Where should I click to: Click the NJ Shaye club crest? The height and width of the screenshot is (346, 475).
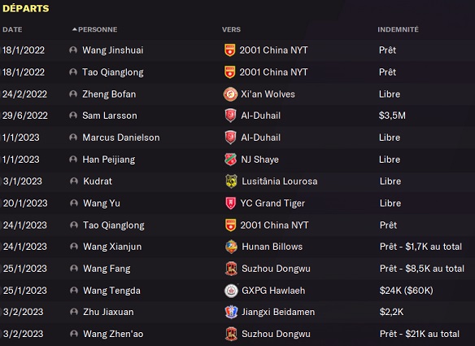coord(230,160)
